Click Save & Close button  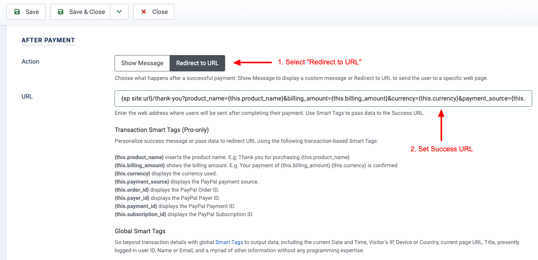click(80, 12)
